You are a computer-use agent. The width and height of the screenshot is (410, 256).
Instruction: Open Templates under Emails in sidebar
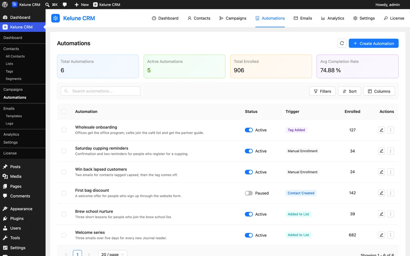[14, 116]
